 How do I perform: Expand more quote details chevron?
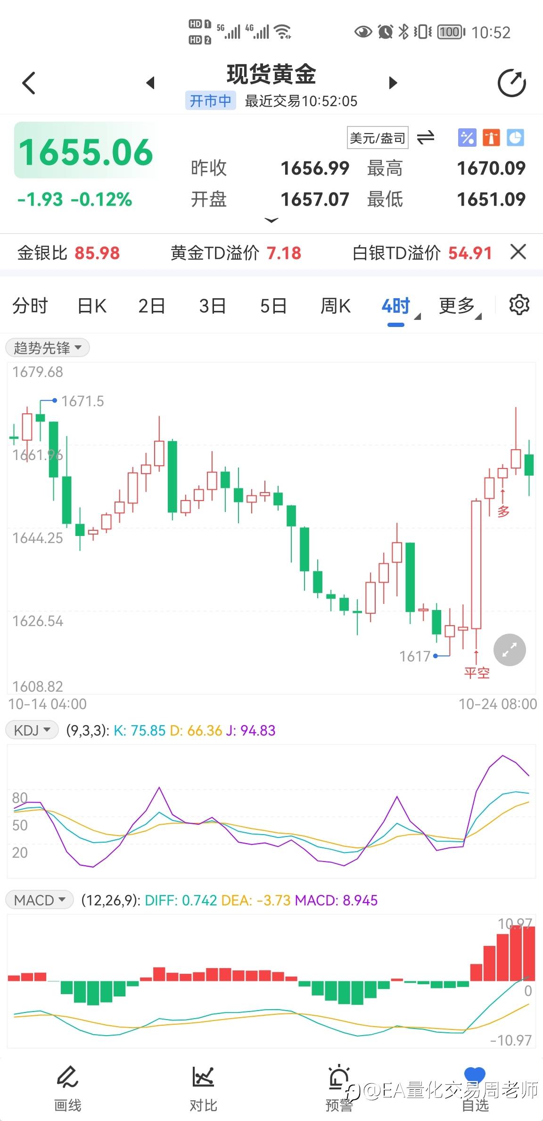click(x=271, y=220)
